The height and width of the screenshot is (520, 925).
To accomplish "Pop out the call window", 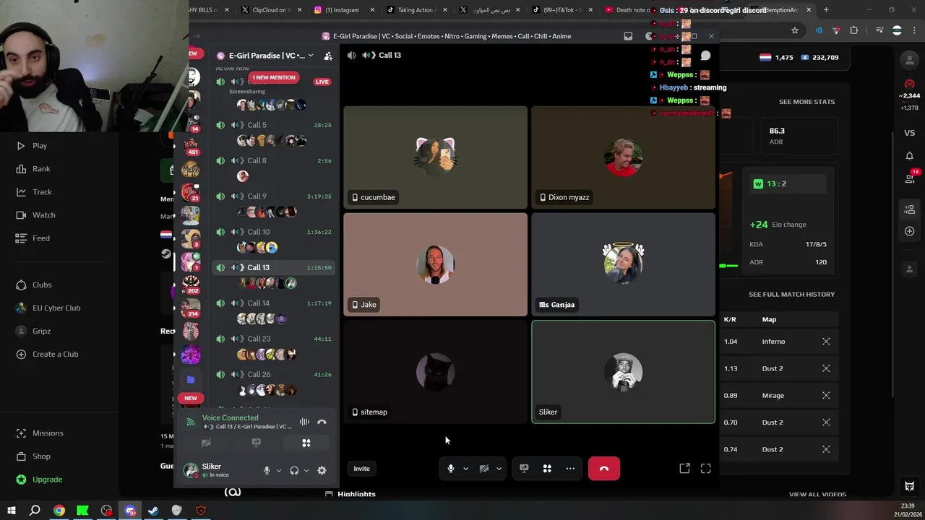I will coord(684,469).
